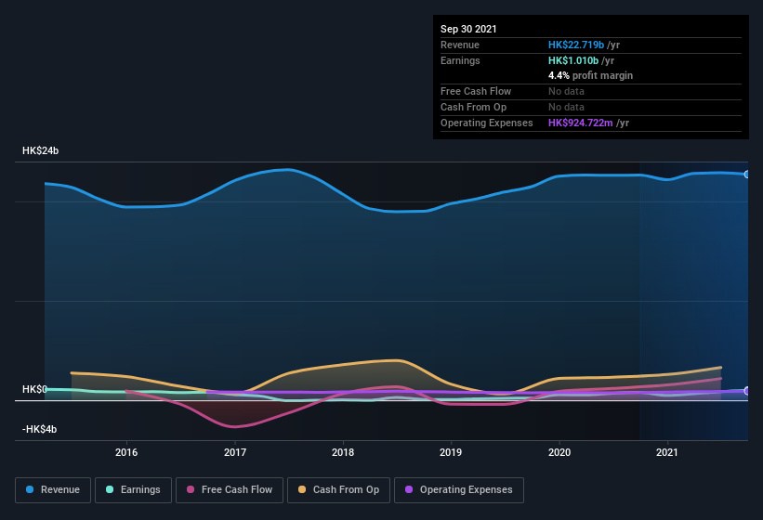This screenshot has height=520, width=763.
Task: Click the 2016 x-axis label
Action: tap(126, 452)
